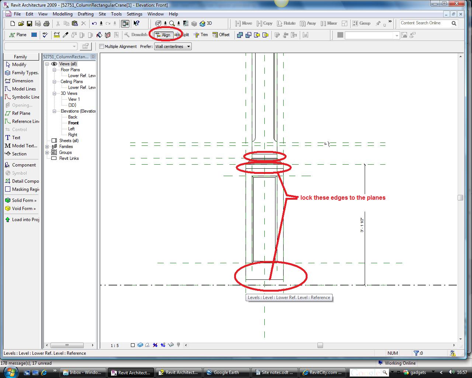Open the Prefer Wall centerlines dropdown

pos(173,47)
